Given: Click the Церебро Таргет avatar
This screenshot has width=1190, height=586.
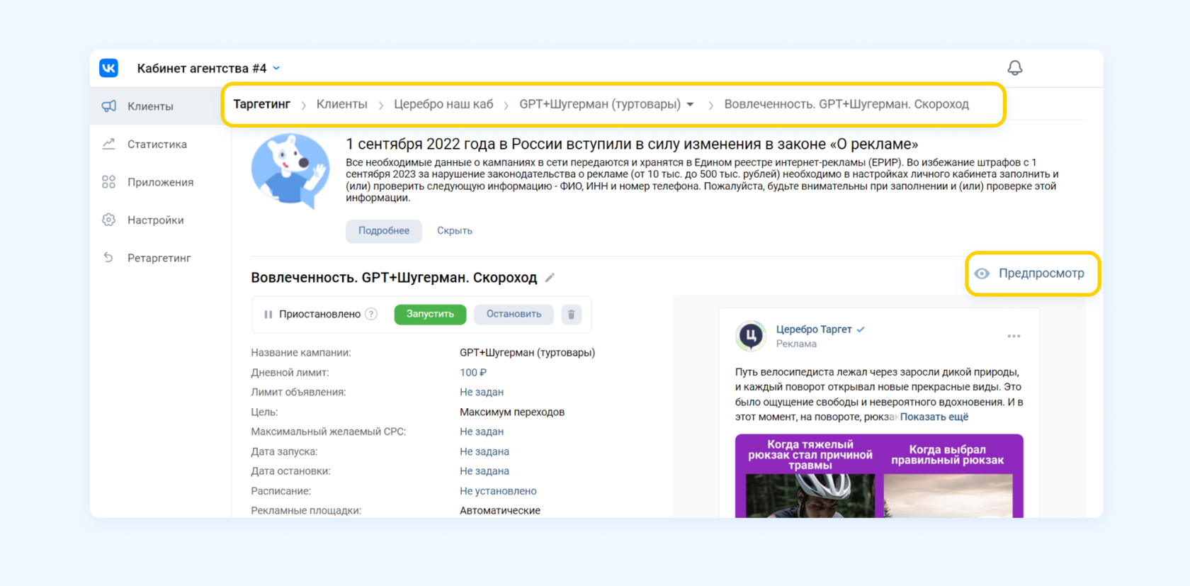Looking at the screenshot, I should tap(751, 336).
